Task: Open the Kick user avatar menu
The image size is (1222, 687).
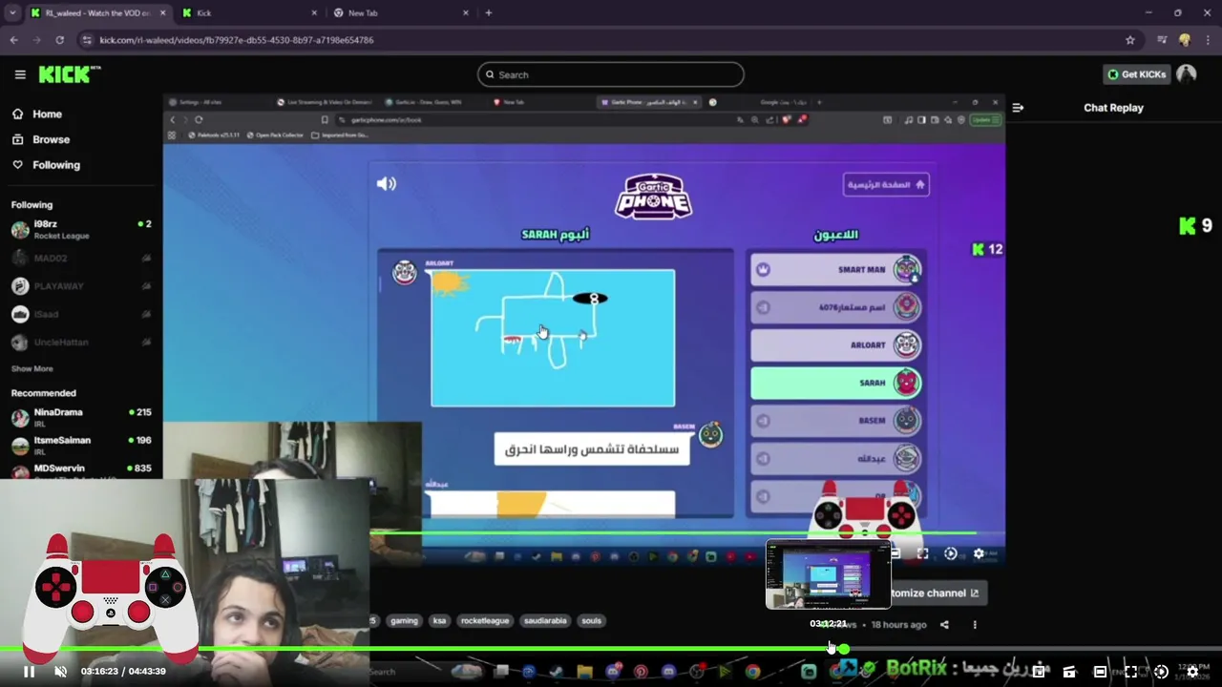Action: click(x=1187, y=74)
